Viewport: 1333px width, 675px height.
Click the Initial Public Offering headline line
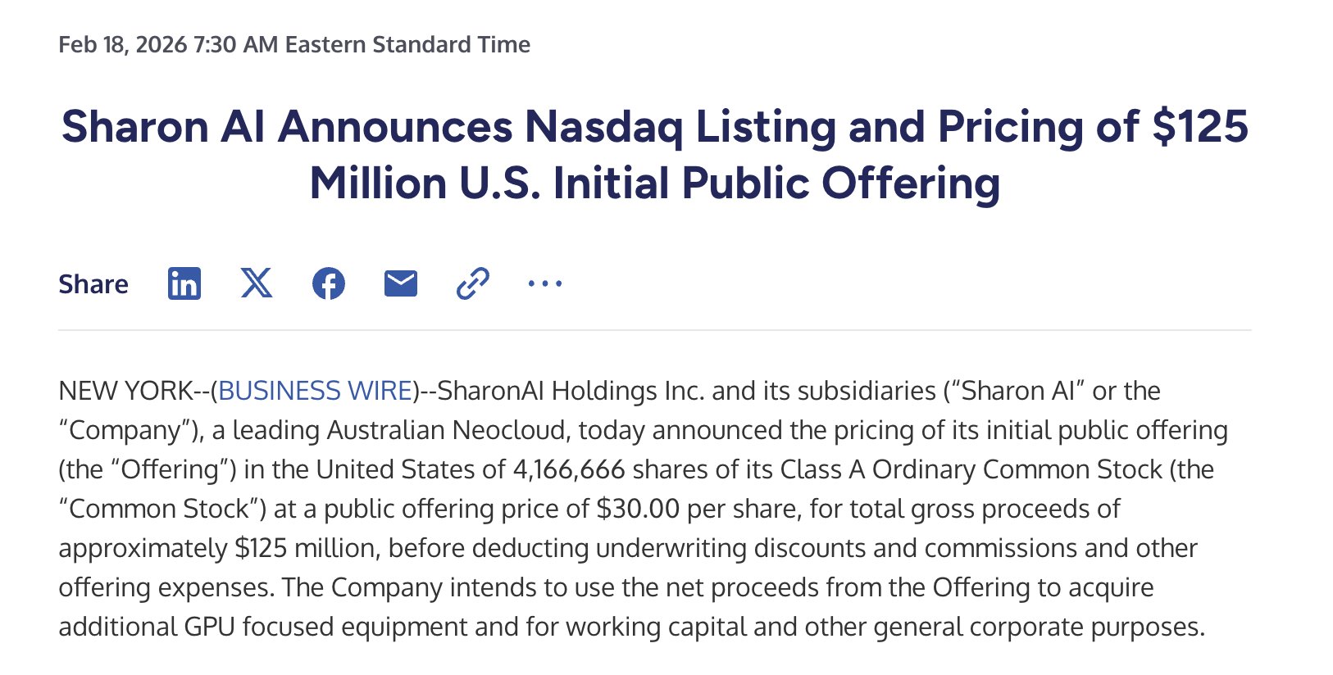654,183
